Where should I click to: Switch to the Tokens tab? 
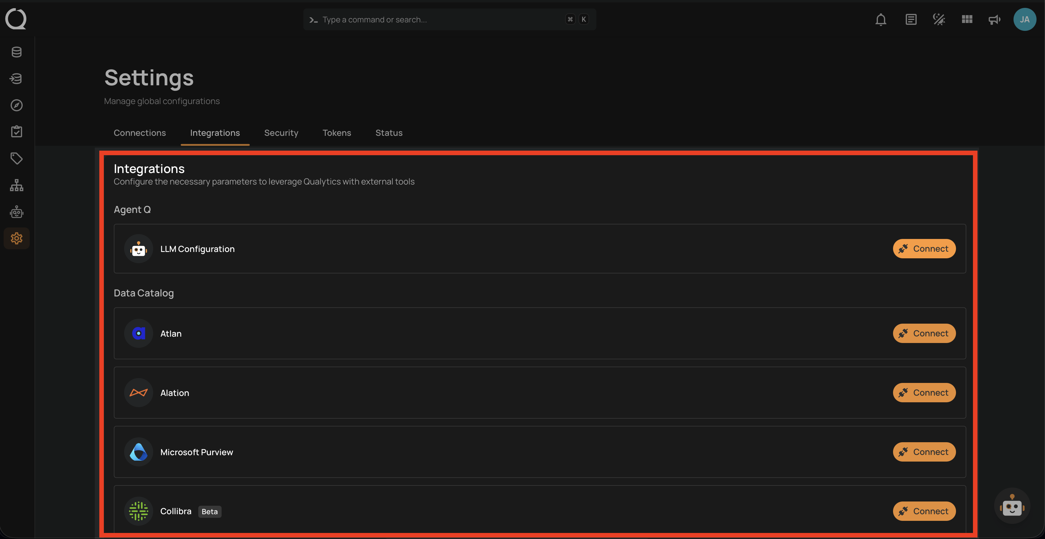pos(337,132)
